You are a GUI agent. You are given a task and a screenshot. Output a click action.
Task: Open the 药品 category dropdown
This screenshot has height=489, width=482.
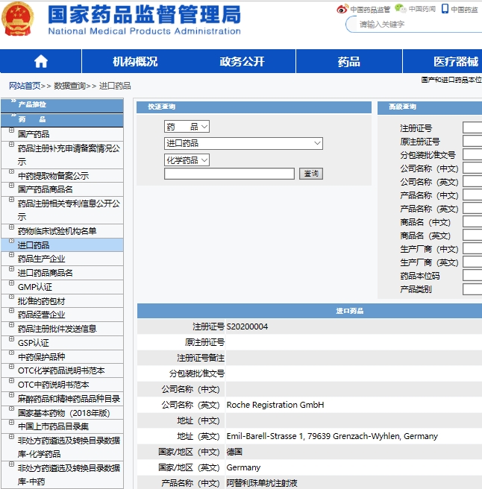coord(187,127)
